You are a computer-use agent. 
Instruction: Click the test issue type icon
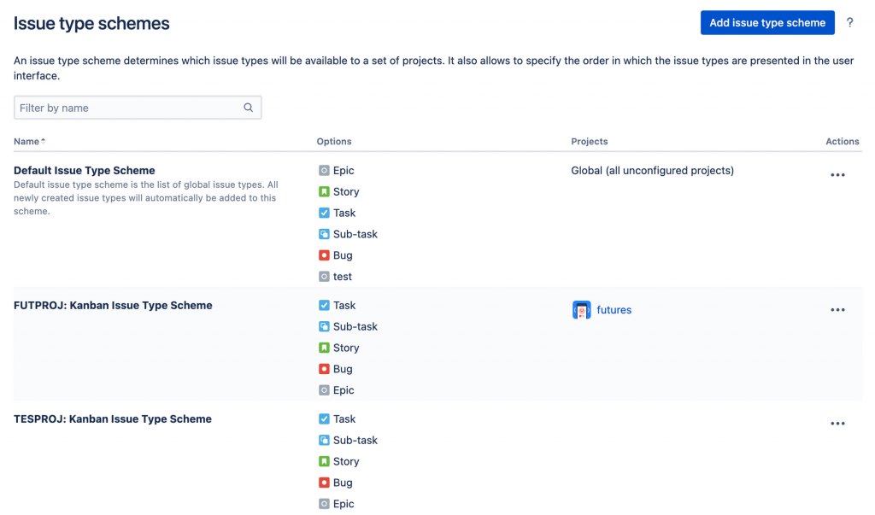324,277
